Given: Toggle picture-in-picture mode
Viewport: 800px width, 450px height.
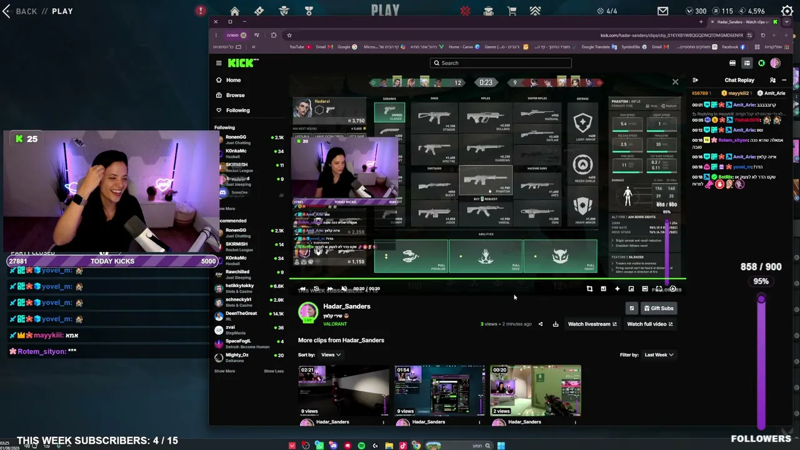Looking at the screenshot, I should coord(631,289).
